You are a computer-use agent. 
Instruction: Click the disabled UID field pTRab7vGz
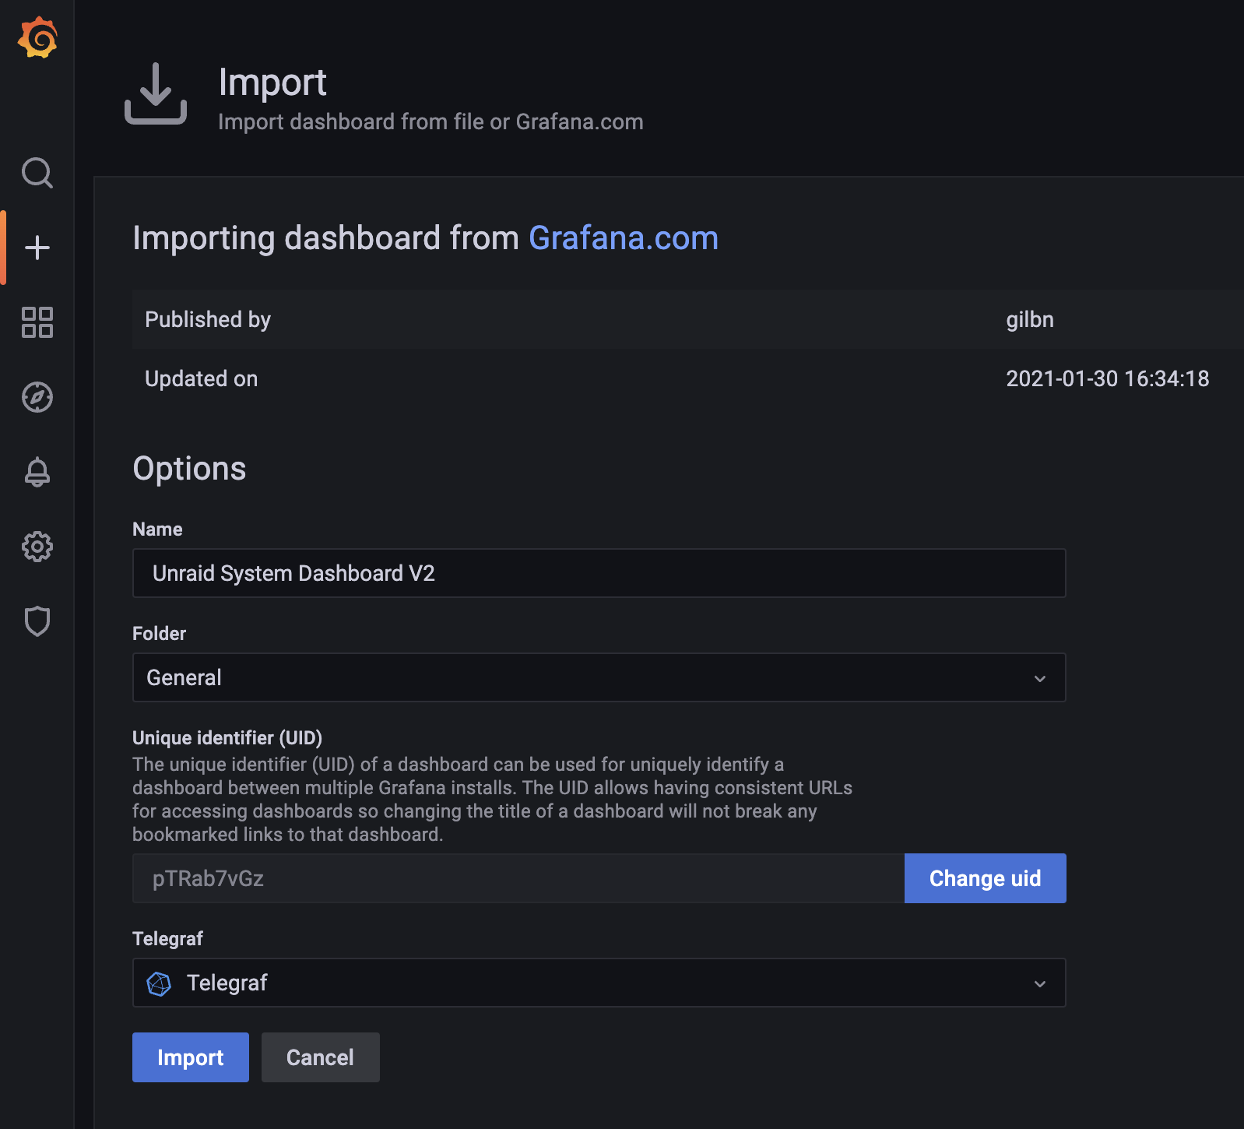click(x=518, y=878)
